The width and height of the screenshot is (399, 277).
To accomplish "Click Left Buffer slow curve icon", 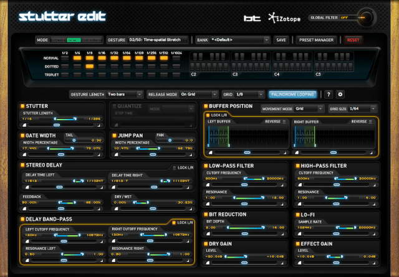I will 211,153.
